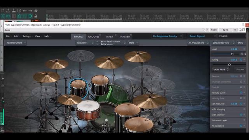Screen dimensions: 249x140
Task: Click the undo arrow in REAPER toolbar
Action: pos(25,10)
